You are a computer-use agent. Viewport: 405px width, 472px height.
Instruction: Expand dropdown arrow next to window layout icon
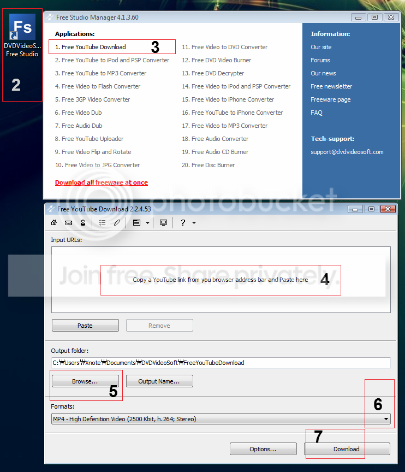point(147,223)
